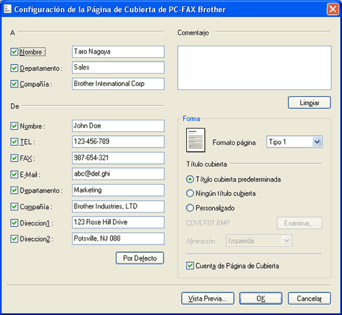Click the dialog title bar document icon
This screenshot has width=342, height=315.
[x=8, y=9]
